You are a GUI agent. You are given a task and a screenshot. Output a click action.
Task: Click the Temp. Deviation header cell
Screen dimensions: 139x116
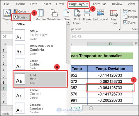(110, 69)
